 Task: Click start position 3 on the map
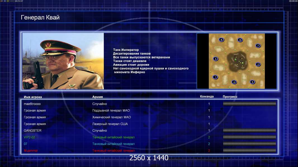(x=215, y=59)
